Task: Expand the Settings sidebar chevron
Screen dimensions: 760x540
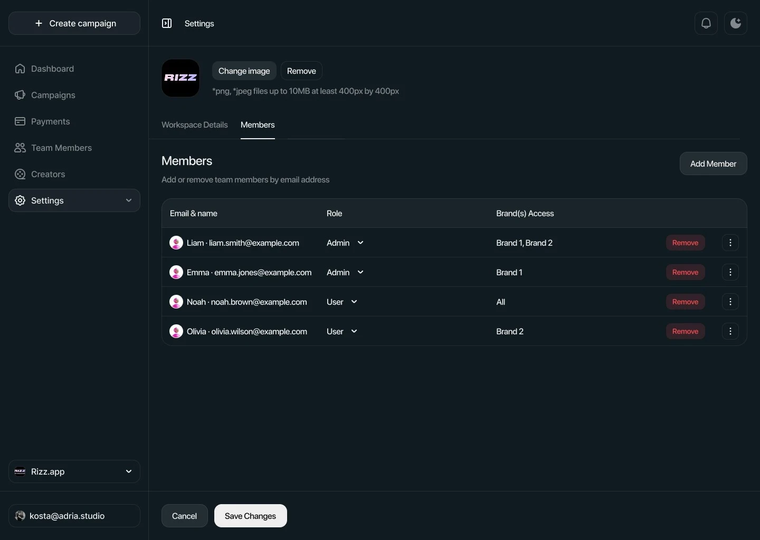Action: pos(129,200)
